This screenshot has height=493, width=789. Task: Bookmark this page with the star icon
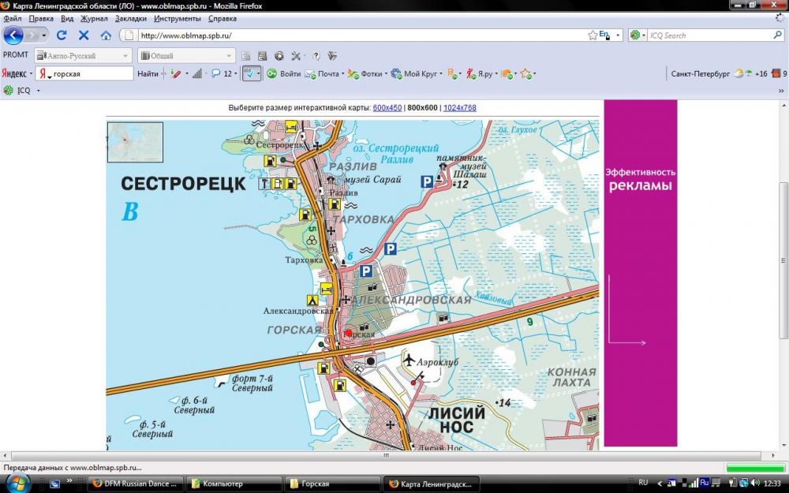(593, 35)
